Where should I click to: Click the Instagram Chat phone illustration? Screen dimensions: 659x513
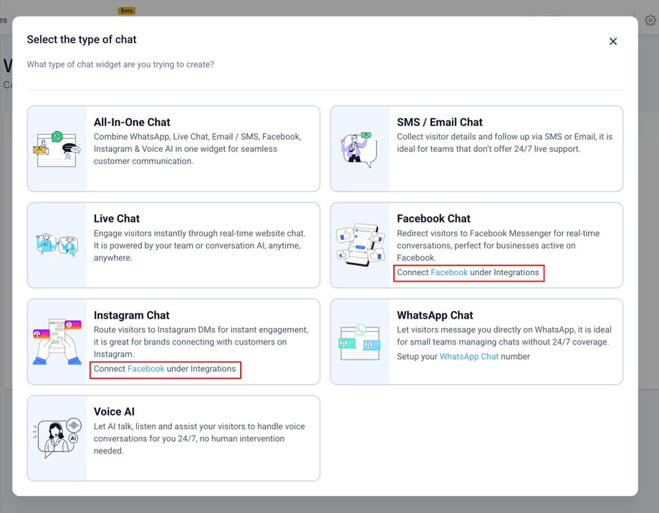point(57,342)
